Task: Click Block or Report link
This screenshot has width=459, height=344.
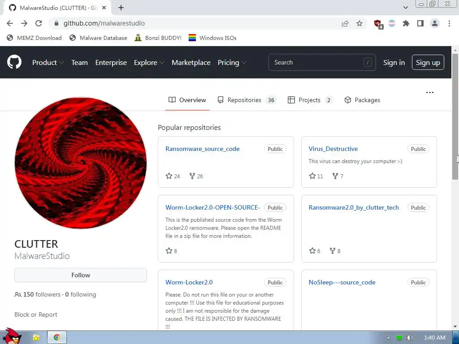Action: pyautogui.click(x=36, y=314)
